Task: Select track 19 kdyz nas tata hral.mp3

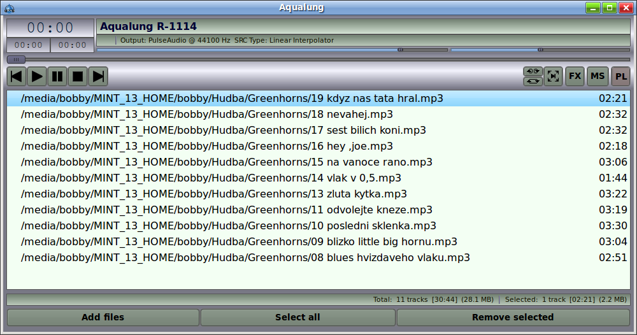Action: (x=318, y=99)
